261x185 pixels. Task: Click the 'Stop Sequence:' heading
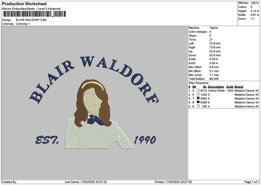(x=199, y=83)
